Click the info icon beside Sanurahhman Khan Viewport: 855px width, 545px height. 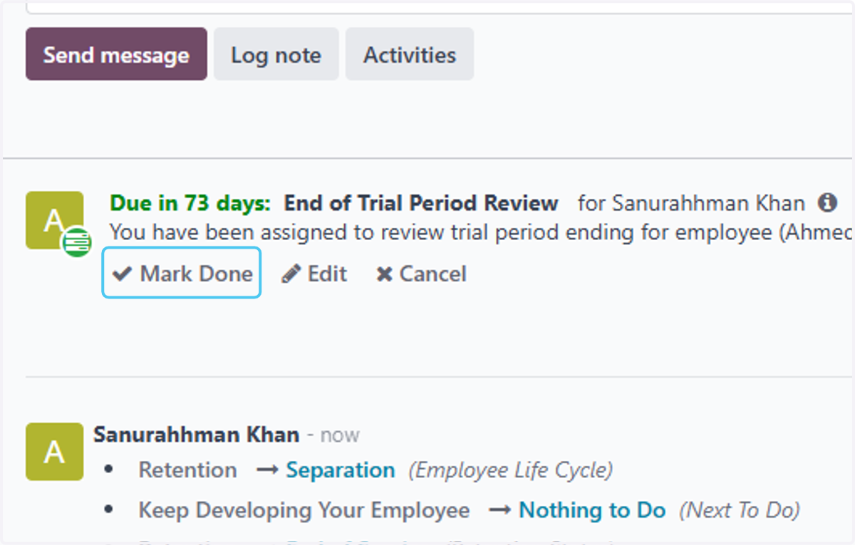[x=827, y=203]
